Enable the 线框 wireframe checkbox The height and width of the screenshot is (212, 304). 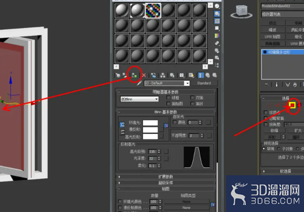pyautogui.click(x=168, y=97)
